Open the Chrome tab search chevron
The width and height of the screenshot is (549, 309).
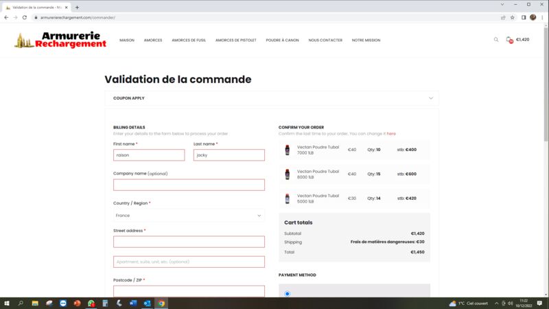(x=502, y=5)
